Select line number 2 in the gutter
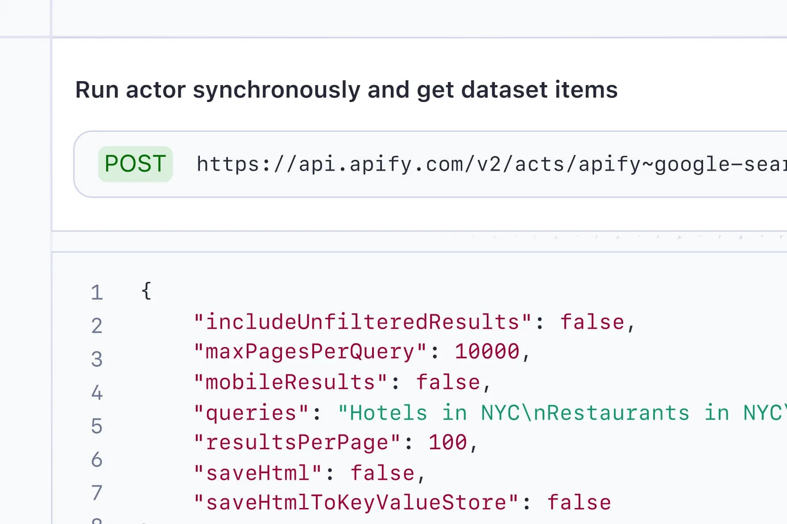Viewport: 787px width, 524px height. [97, 326]
